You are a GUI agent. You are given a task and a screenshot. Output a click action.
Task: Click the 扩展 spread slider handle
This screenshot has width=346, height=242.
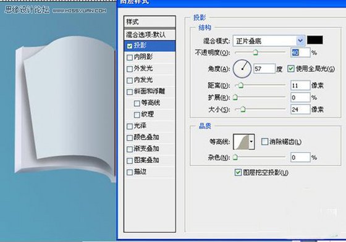point(235,97)
